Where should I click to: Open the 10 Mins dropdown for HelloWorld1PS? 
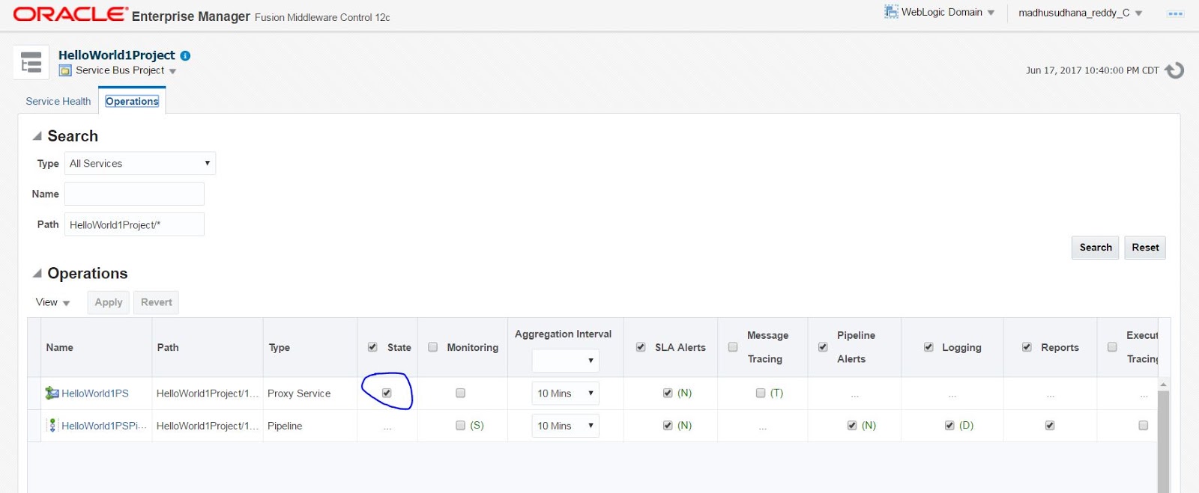tap(565, 393)
